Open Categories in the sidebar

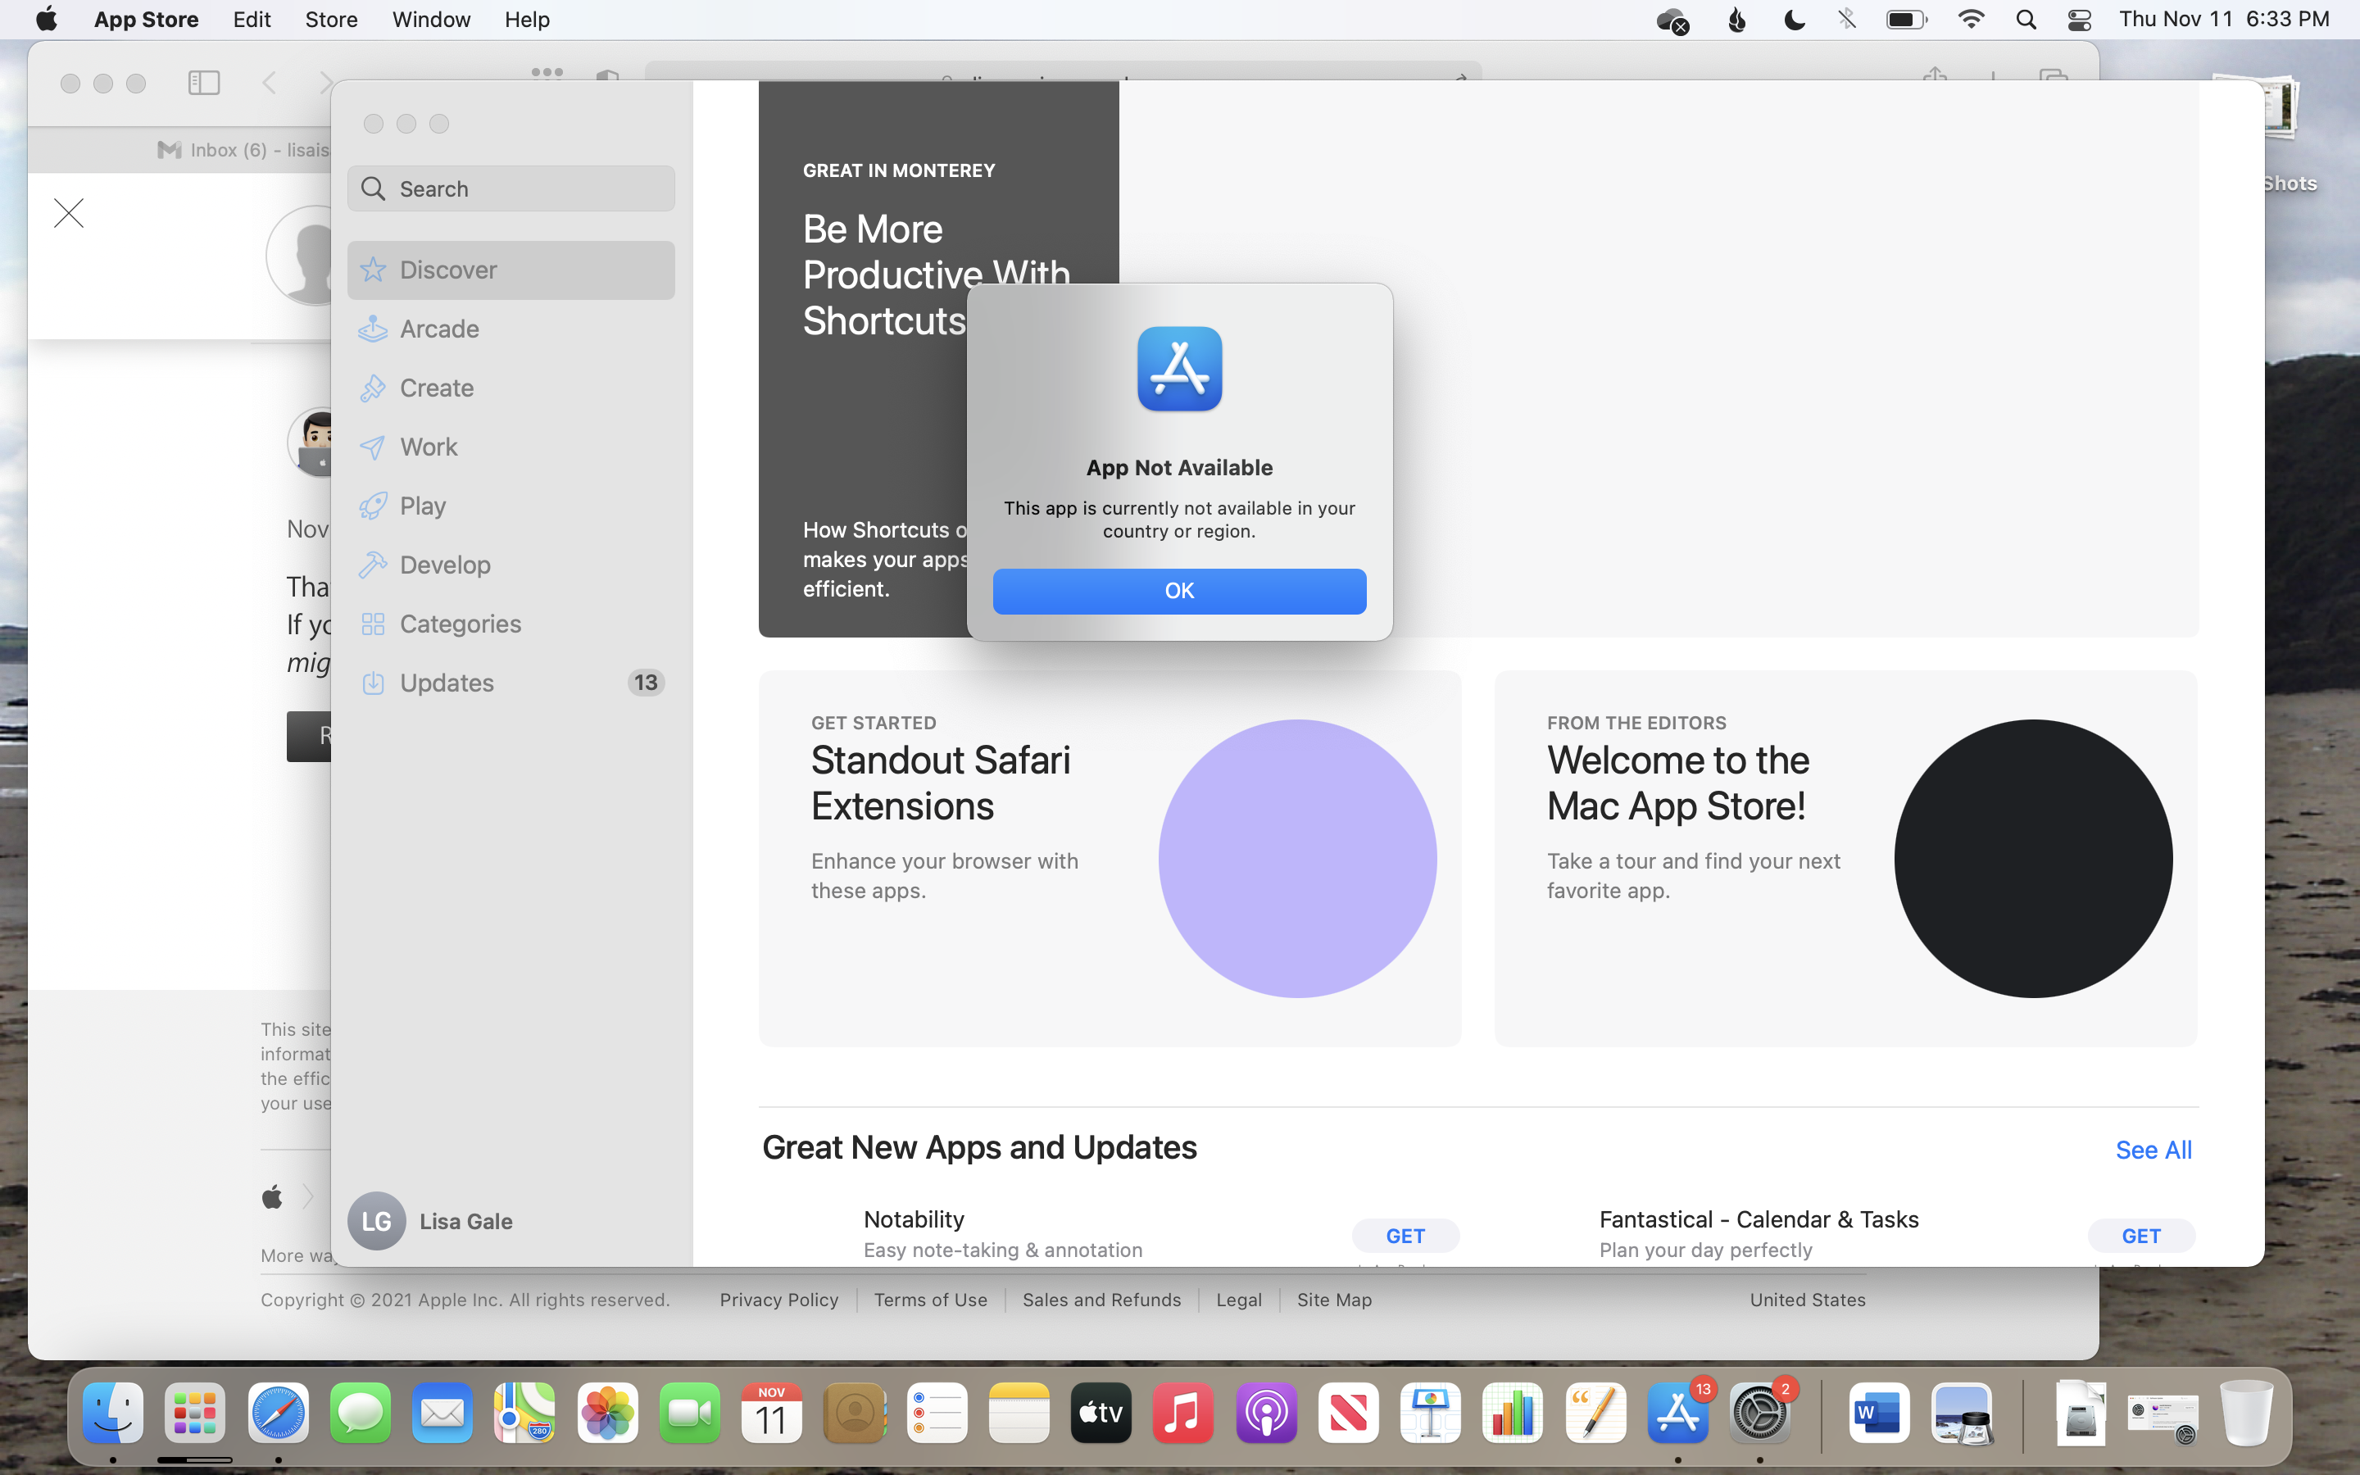[x=511, y=624]
